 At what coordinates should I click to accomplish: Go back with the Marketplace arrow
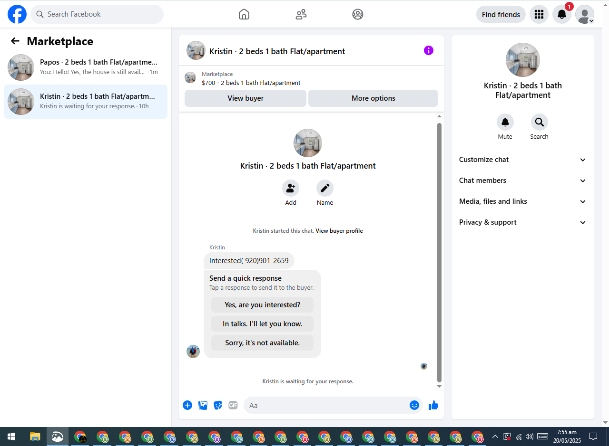[15, 41]
